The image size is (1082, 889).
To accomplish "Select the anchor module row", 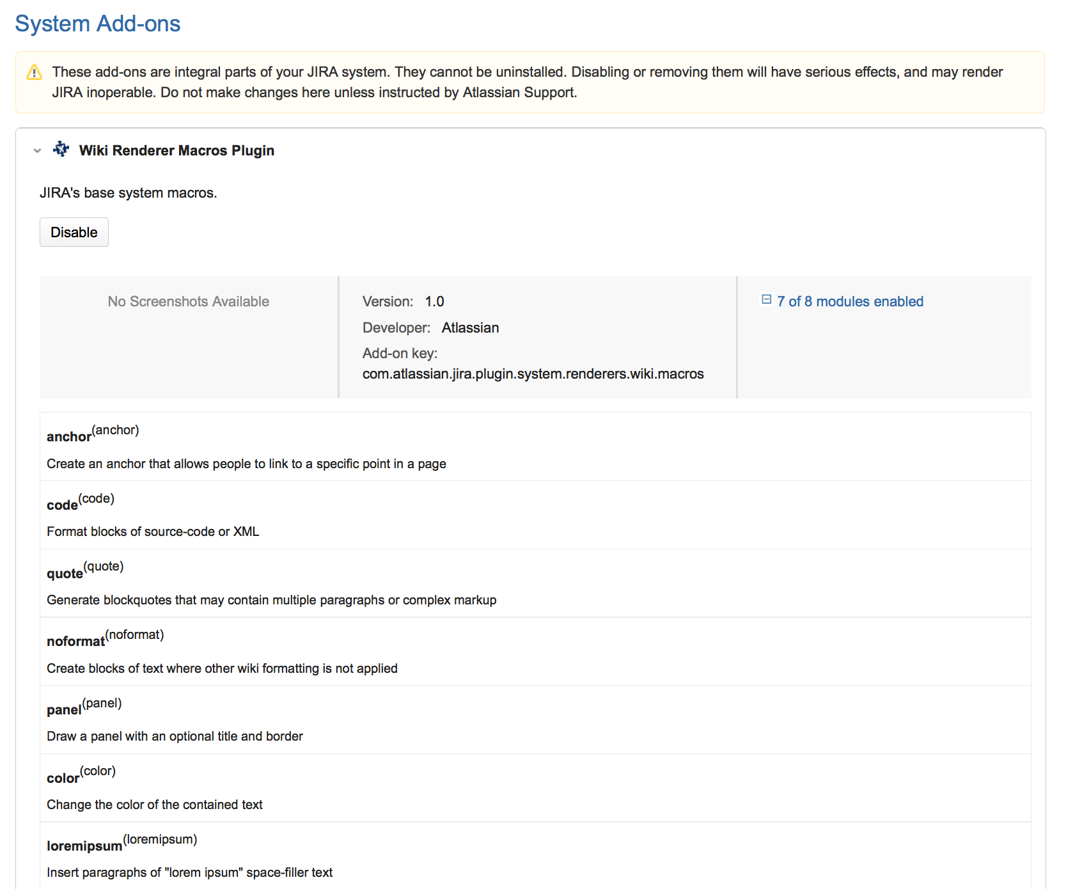I will pos(535,446).
